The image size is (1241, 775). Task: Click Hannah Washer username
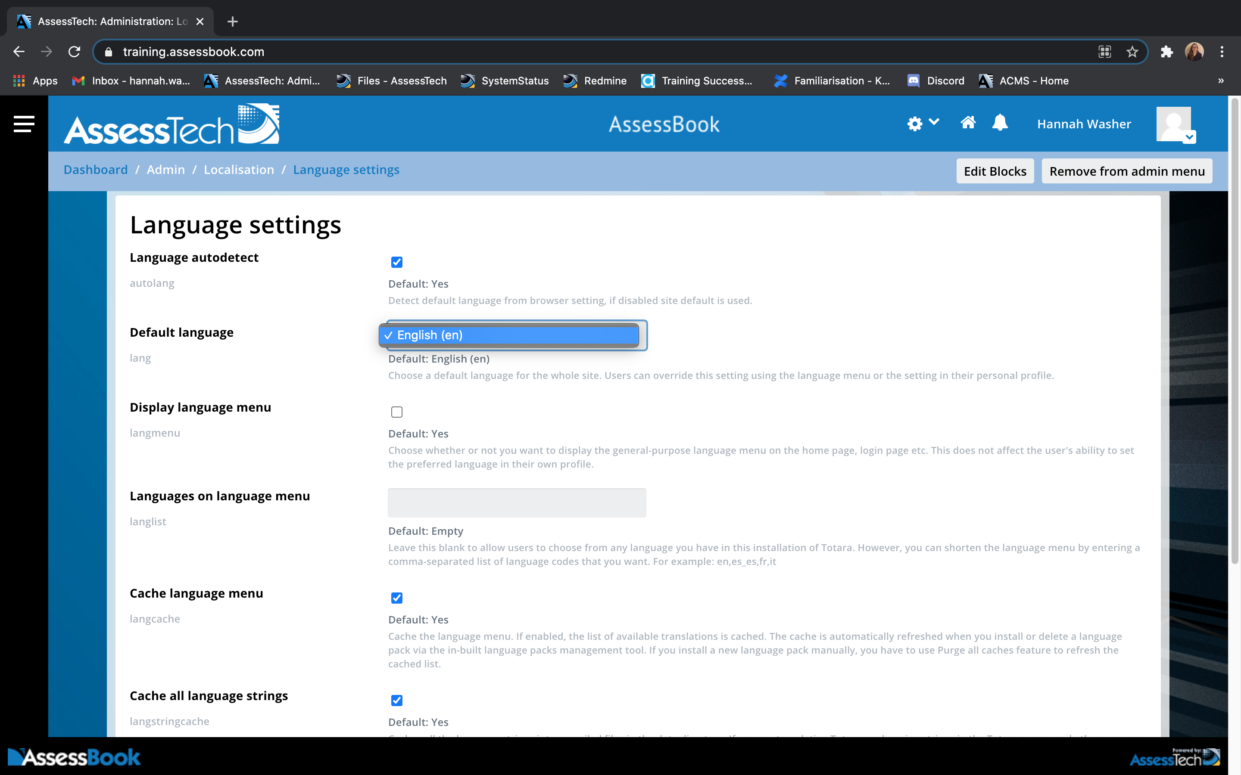click(x=1084, y=124)
